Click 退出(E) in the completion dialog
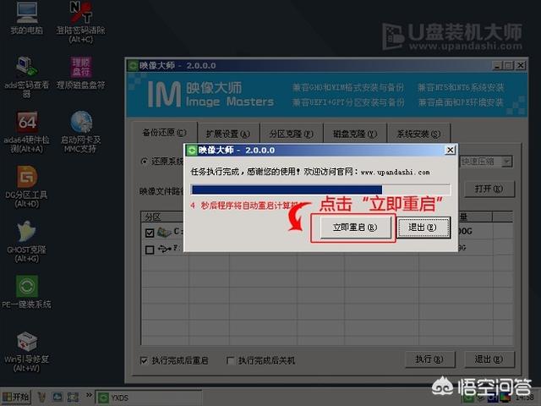Viewport: 541px width, 406px height. [423, 228]
